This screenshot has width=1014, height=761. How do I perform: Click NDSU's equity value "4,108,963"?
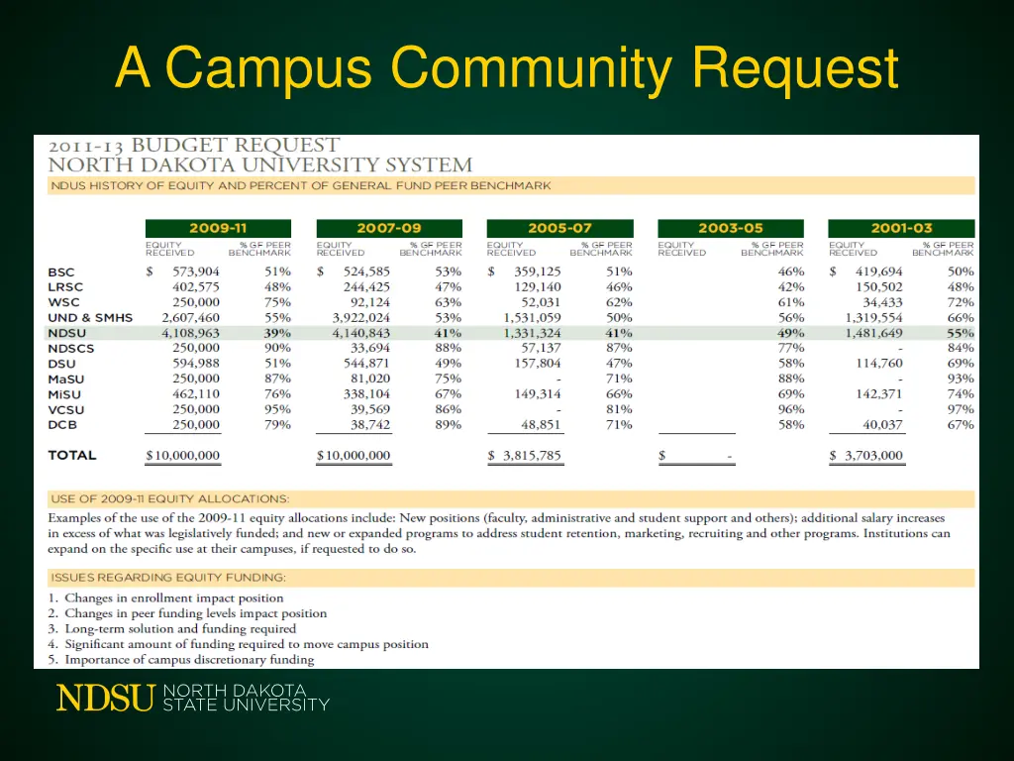(x=191, y=333)
